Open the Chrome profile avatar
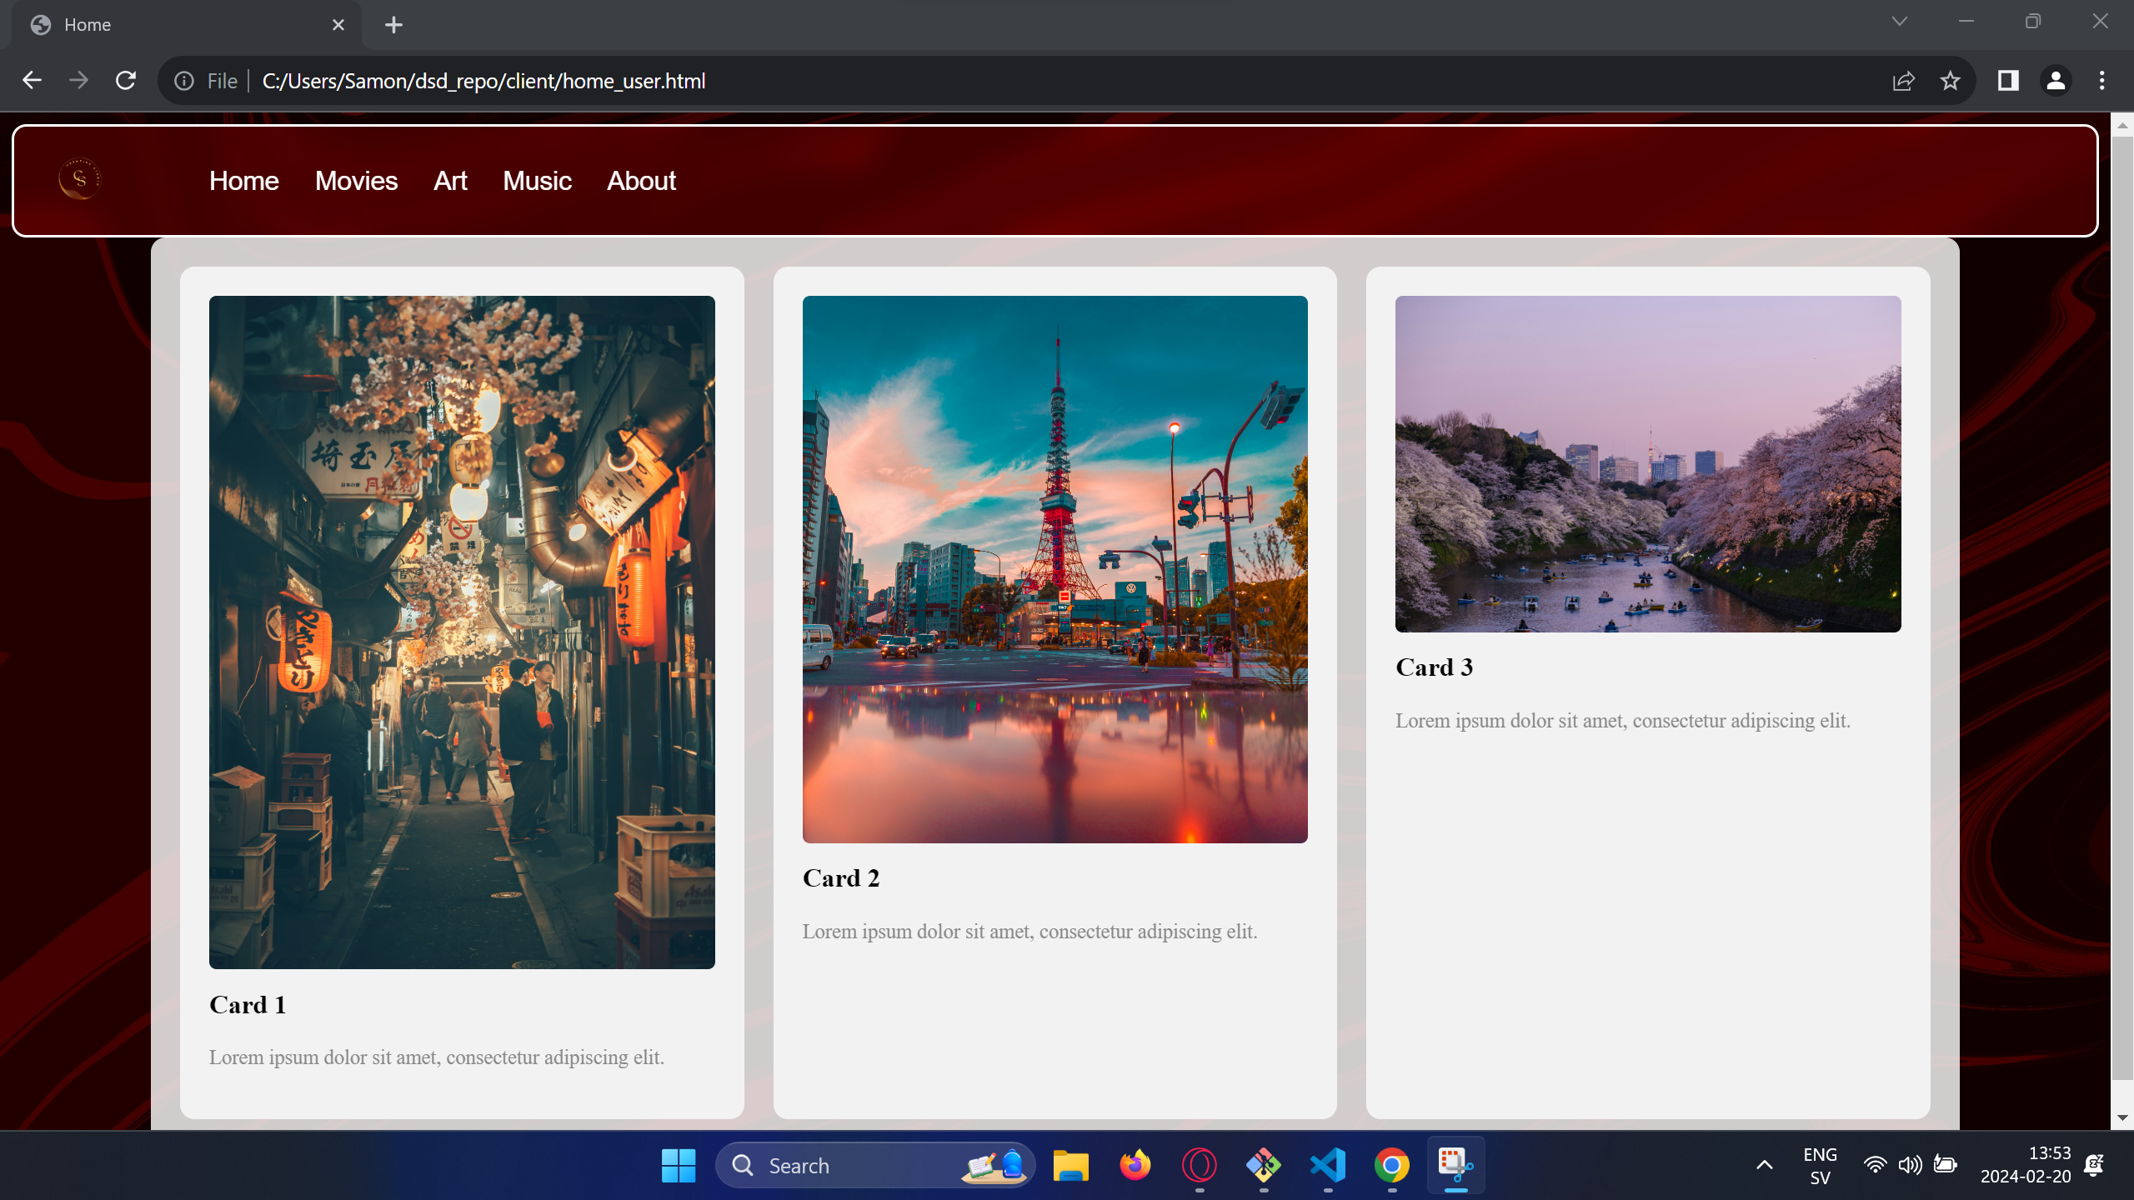Image resolution: width=2134 pixels, height=1200 pixels. coord(2054,80)
